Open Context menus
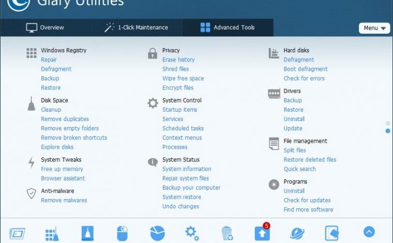 click(182, 138)
